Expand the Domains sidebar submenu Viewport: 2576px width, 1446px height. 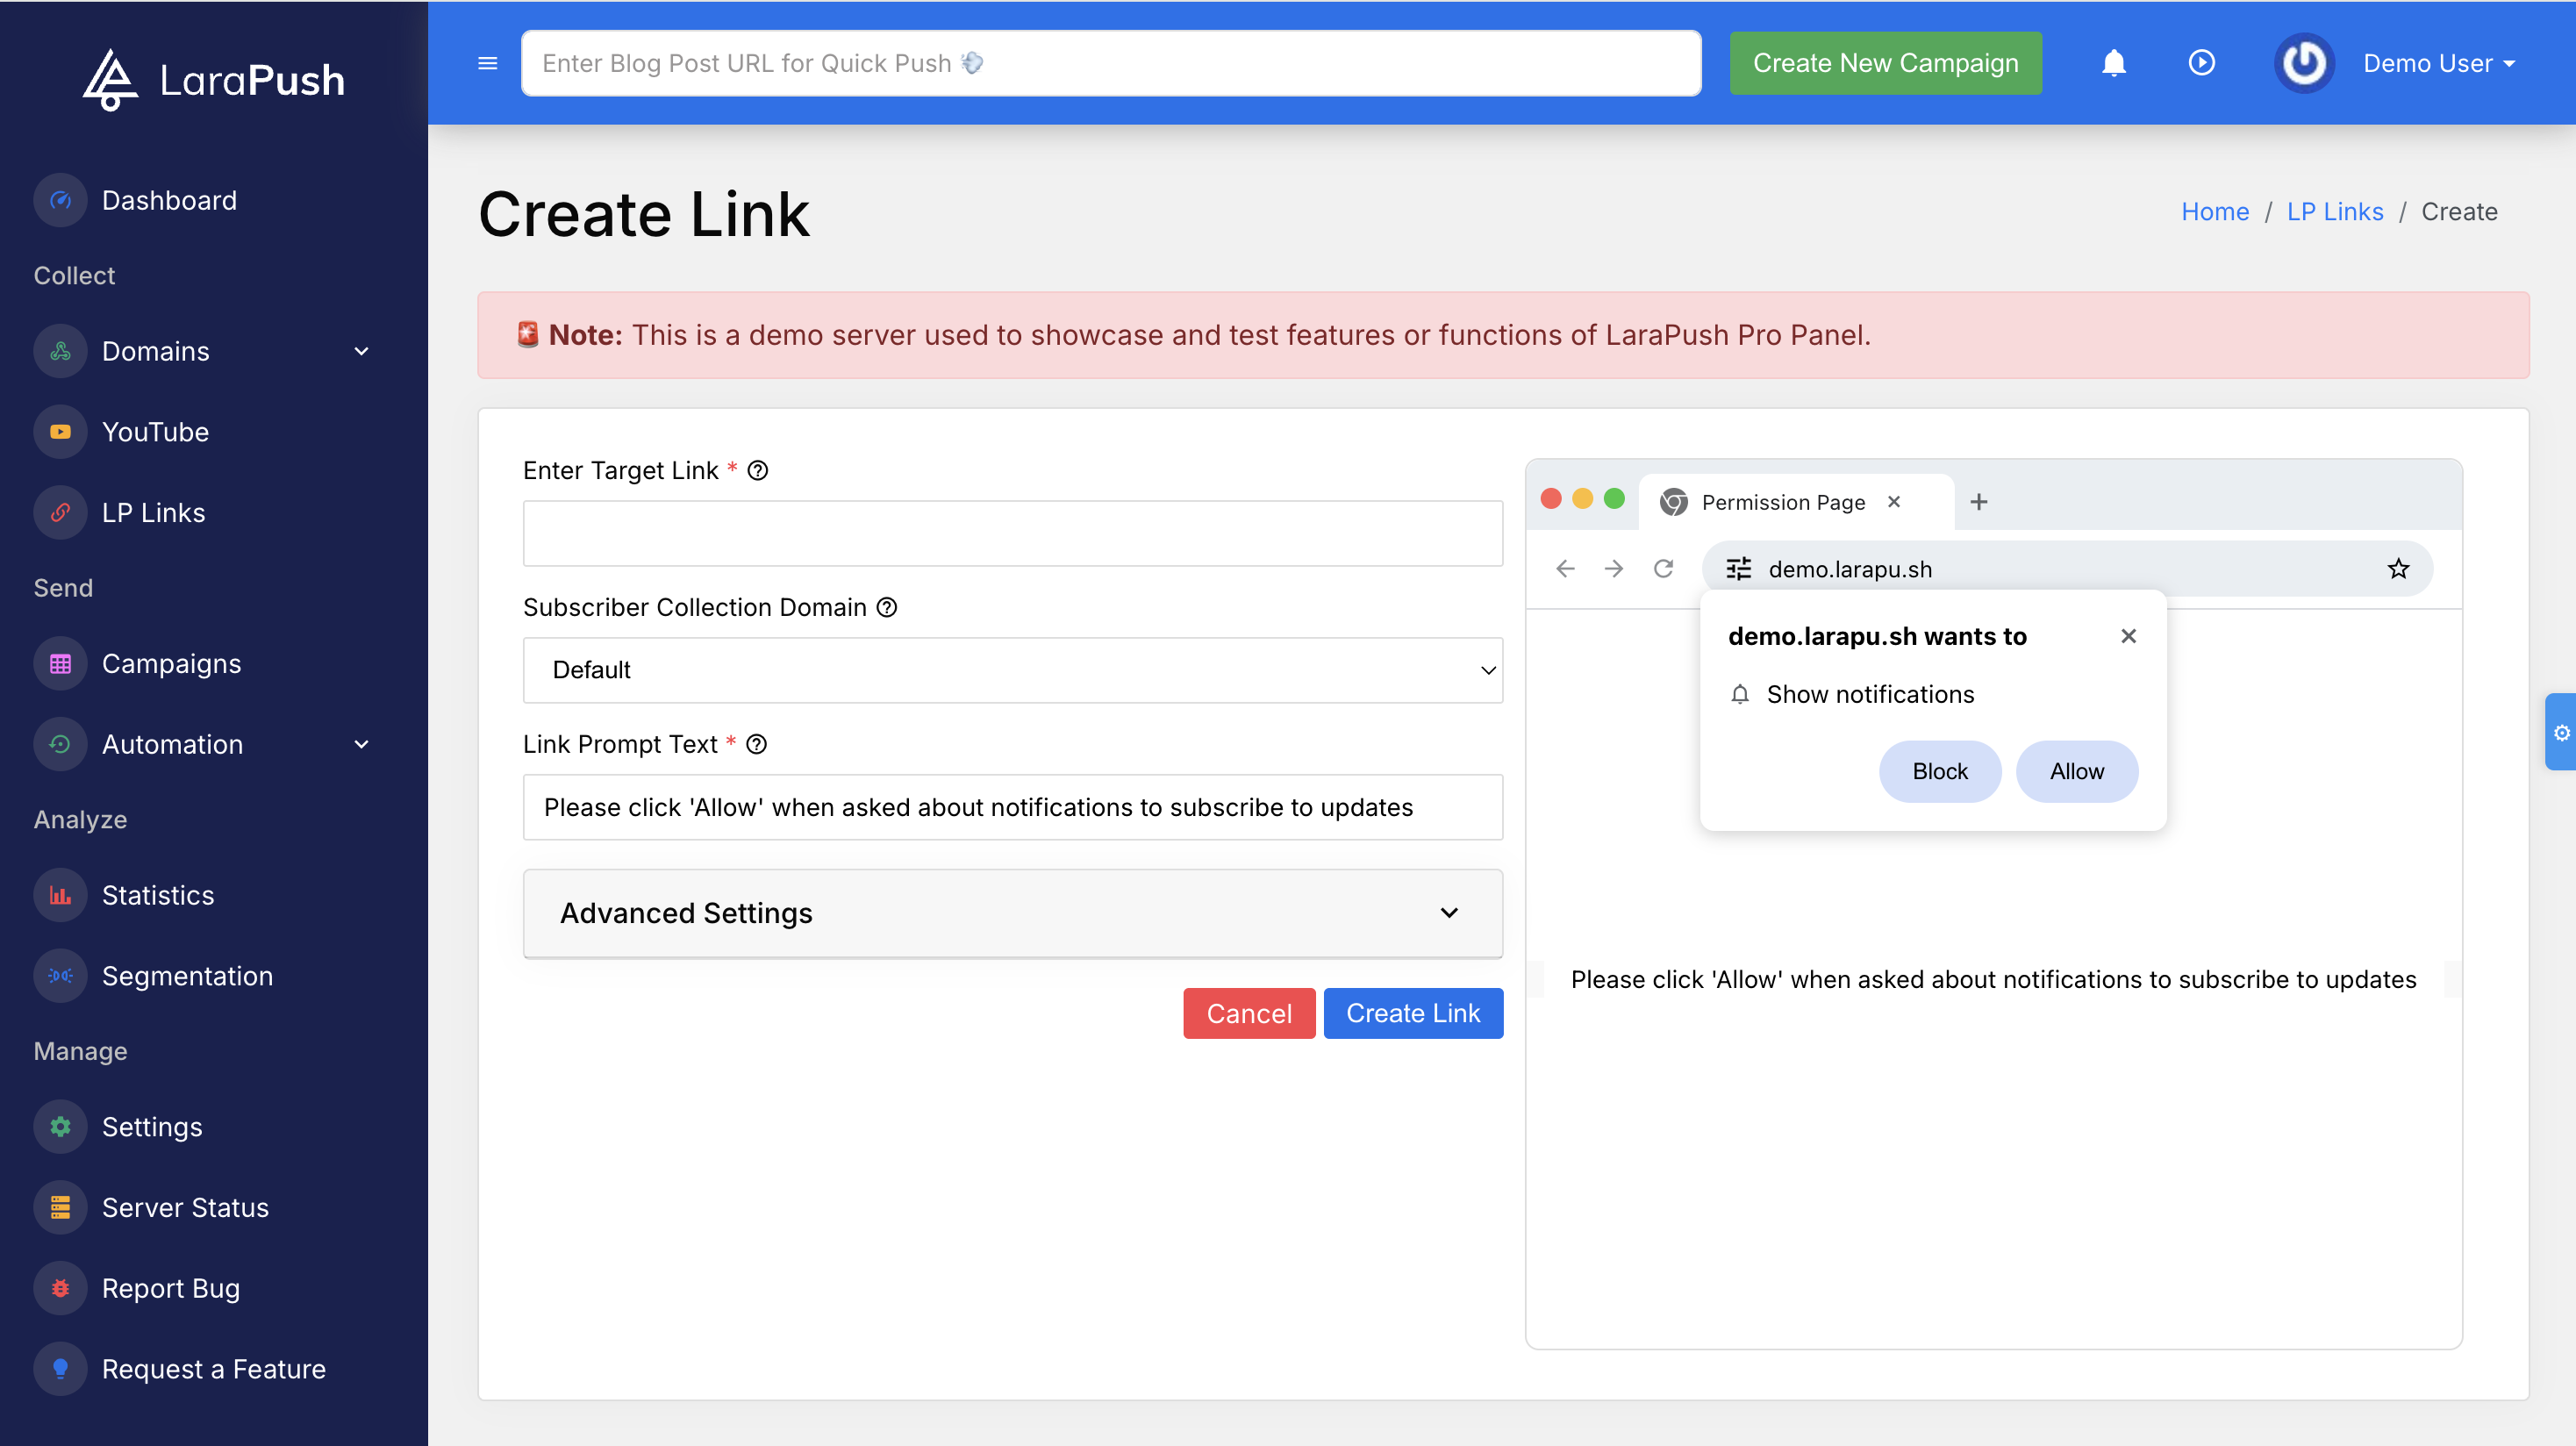tap(362, 351)
